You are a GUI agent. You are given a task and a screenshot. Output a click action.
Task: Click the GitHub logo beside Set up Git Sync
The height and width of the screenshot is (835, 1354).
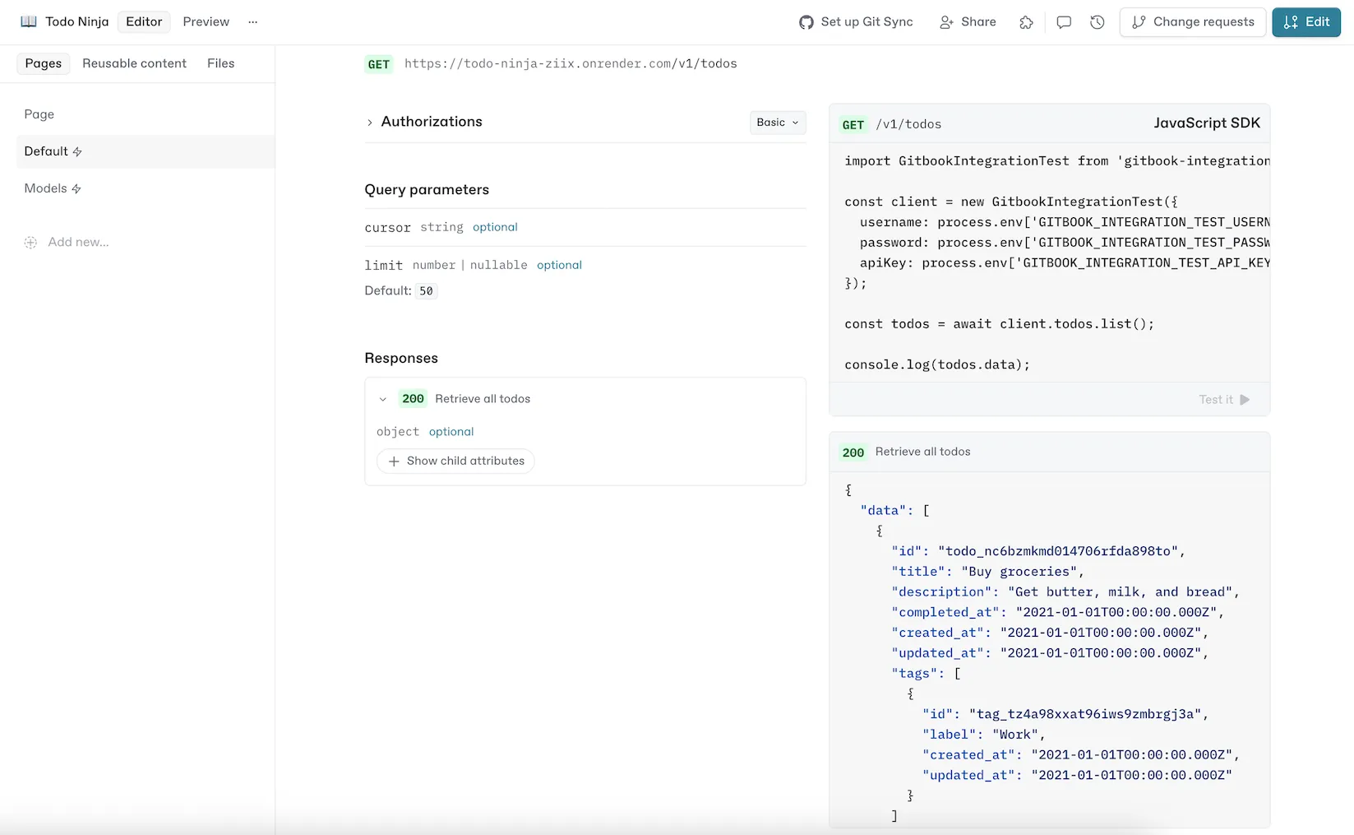[806, 22]
